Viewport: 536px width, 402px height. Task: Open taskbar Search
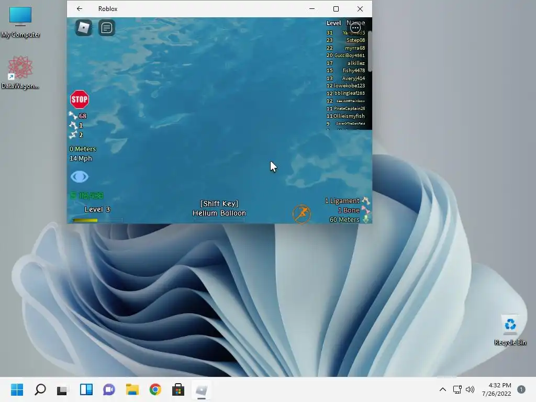pyautogui.click(x=40, y=389)
